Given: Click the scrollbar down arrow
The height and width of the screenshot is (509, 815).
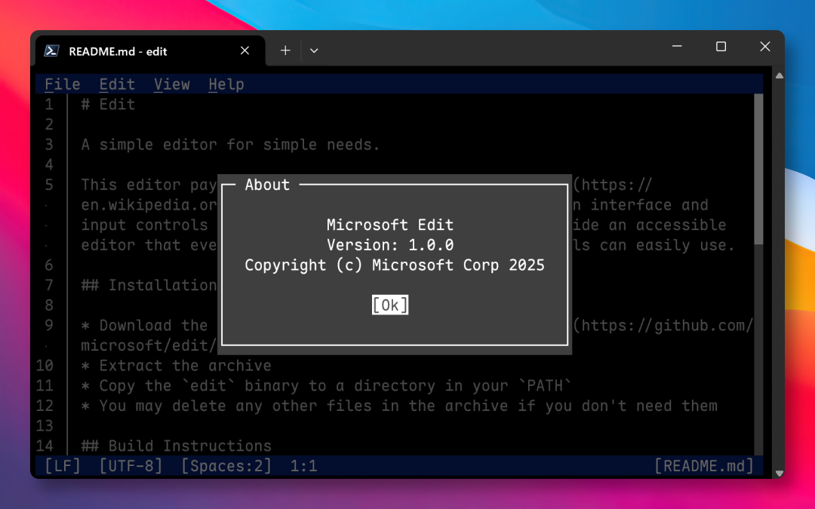Looking at the screenshot, I should (x=779, y=473).
